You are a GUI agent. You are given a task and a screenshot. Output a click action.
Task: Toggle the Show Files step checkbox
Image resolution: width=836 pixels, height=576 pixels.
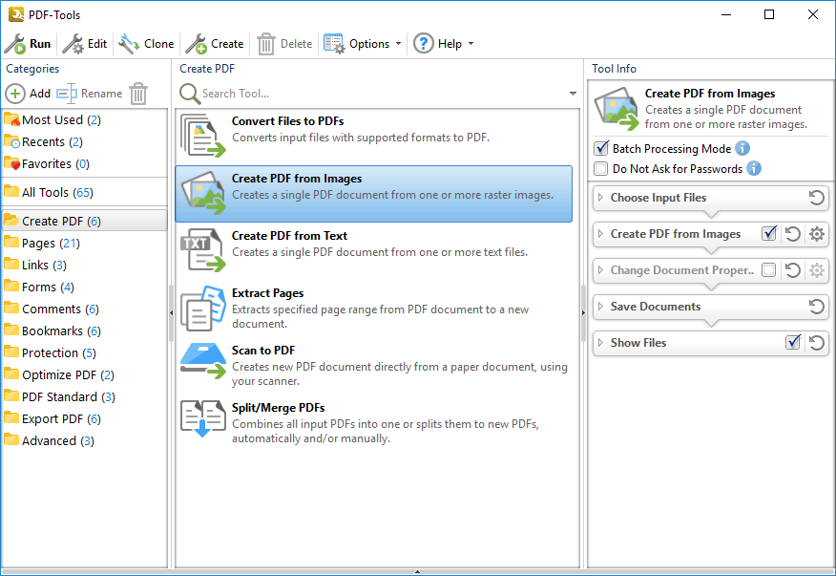pos(793,342)
